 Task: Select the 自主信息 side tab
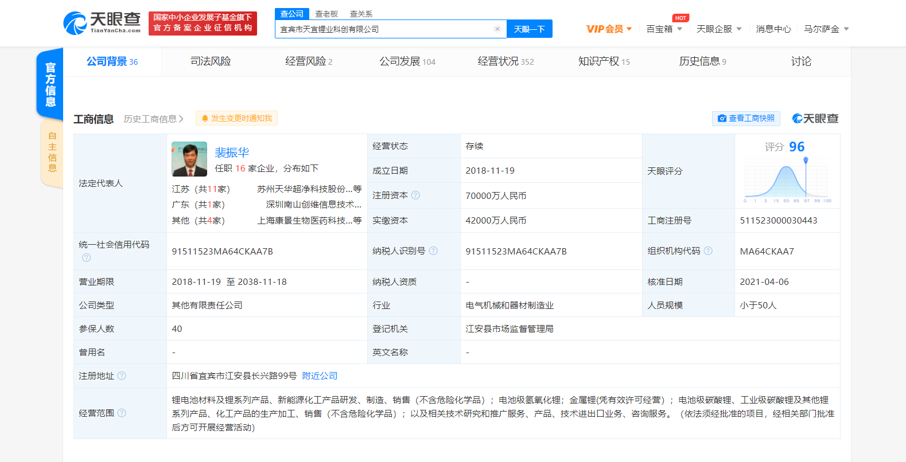[52, 152]
